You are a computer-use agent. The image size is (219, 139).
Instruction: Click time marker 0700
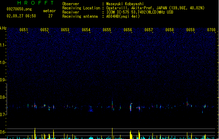click(211, 30)
